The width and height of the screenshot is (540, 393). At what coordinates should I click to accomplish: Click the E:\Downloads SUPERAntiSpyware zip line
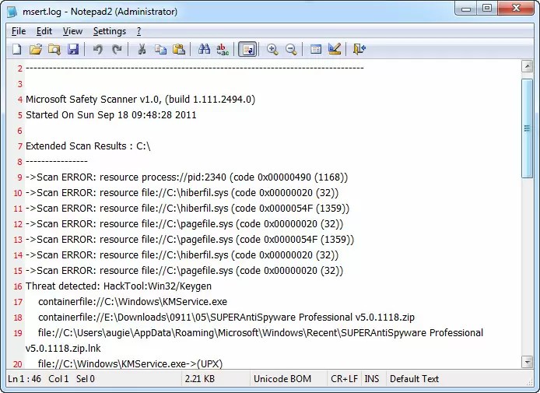[226, 318]
